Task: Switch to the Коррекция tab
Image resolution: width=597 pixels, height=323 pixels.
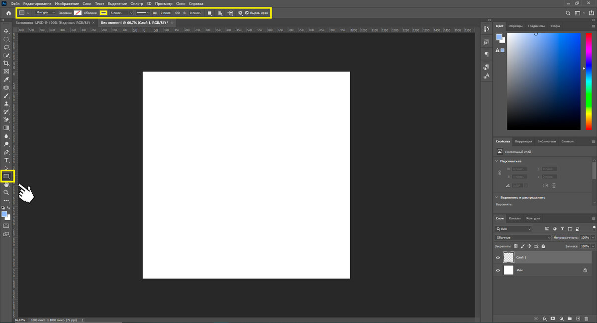Action: [524, 141]
